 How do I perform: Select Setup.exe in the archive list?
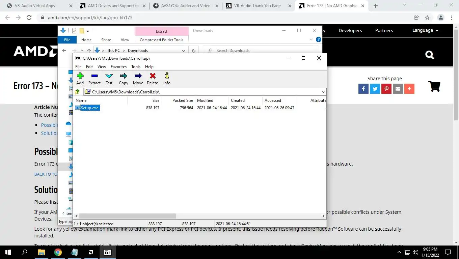90,108
